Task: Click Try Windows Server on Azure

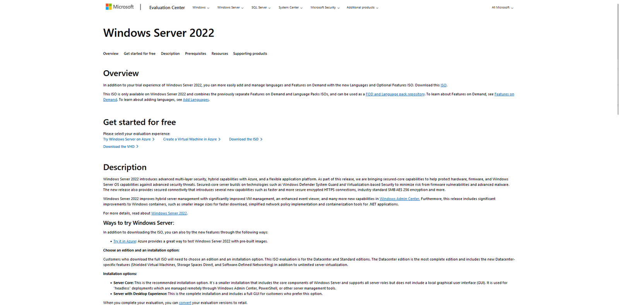Action: coord(127,139)
